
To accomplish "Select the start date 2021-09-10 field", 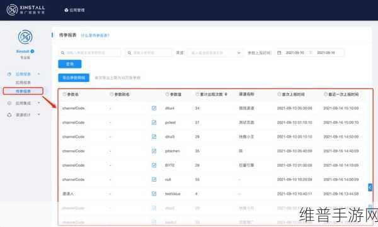I will click(295, 53).
